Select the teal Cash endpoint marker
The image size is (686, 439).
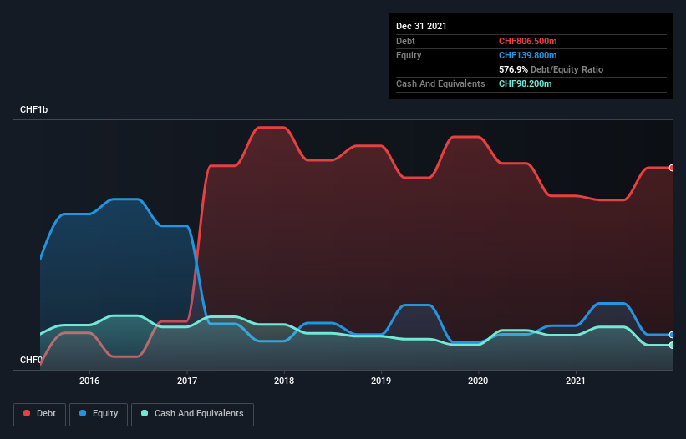[672, 345]
